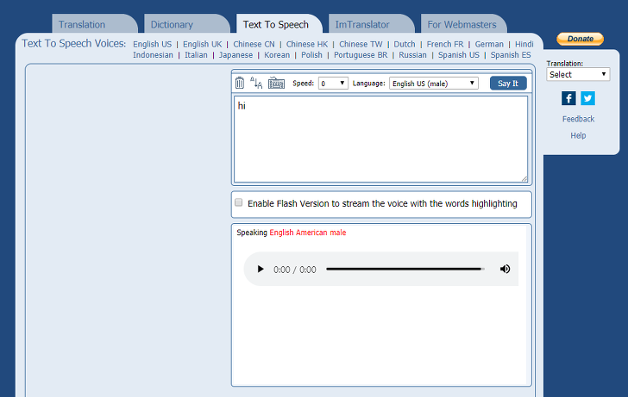Screen dimensions: 628x397
Task: Choose the English US voice link
Action: click(152, 45)
